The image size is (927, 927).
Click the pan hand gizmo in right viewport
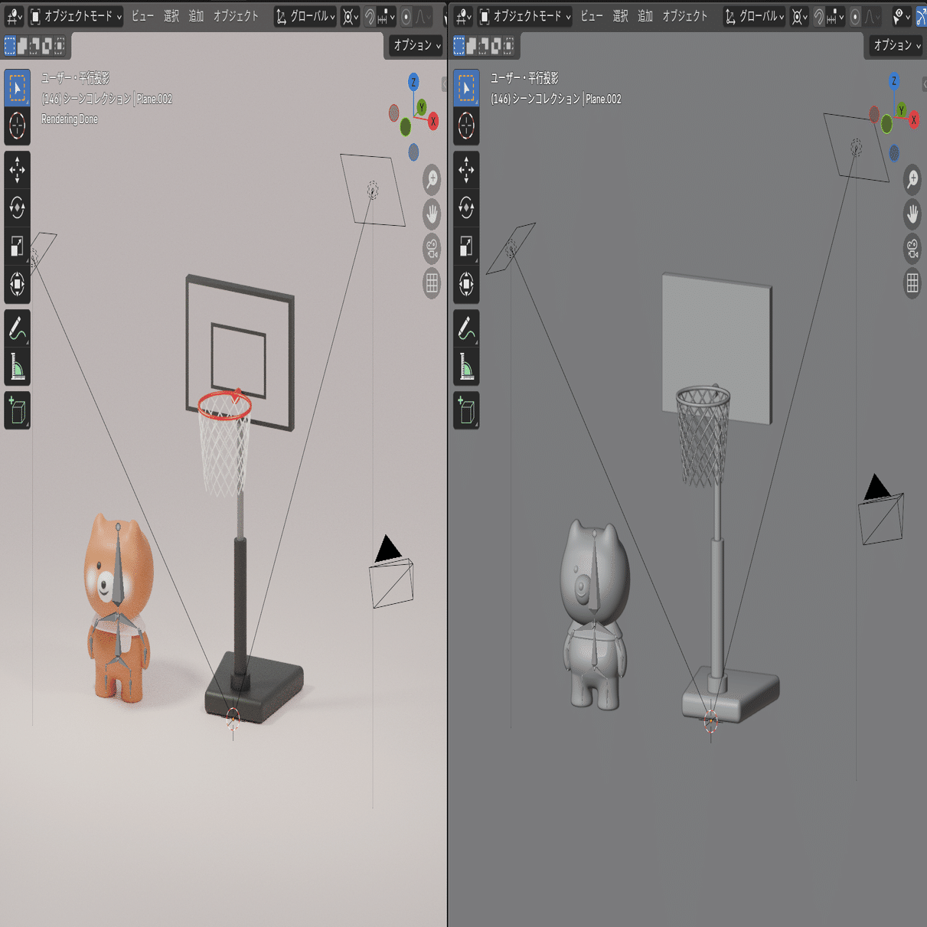pos(912,214)
